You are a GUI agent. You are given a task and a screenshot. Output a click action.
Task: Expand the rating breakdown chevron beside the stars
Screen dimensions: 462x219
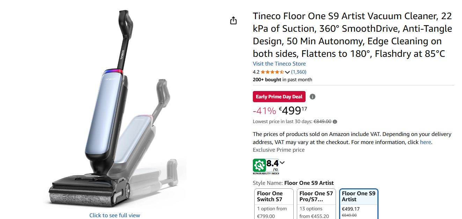[x=287, y=72]
